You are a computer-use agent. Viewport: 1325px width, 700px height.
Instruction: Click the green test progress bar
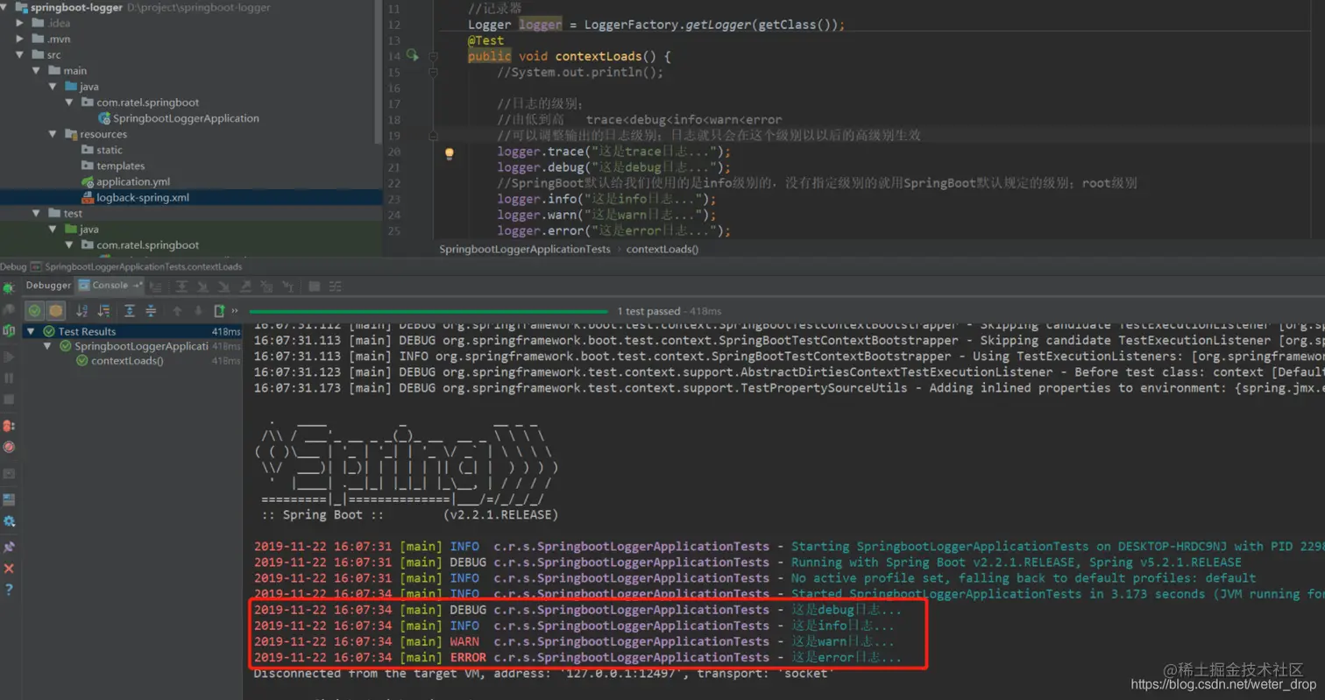click(x=429, y=311)
